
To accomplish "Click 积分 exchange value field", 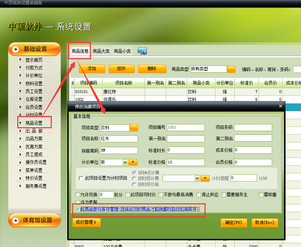I will [107, 195].
